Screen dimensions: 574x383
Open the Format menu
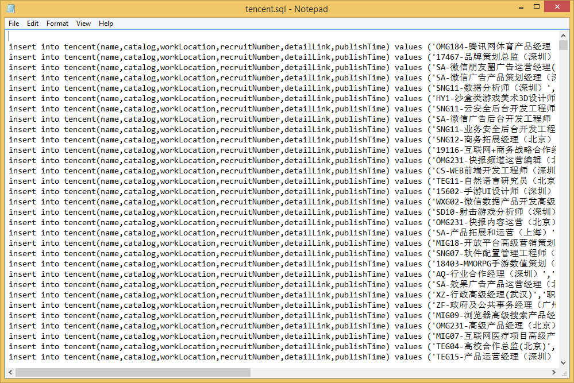(57, 24)
